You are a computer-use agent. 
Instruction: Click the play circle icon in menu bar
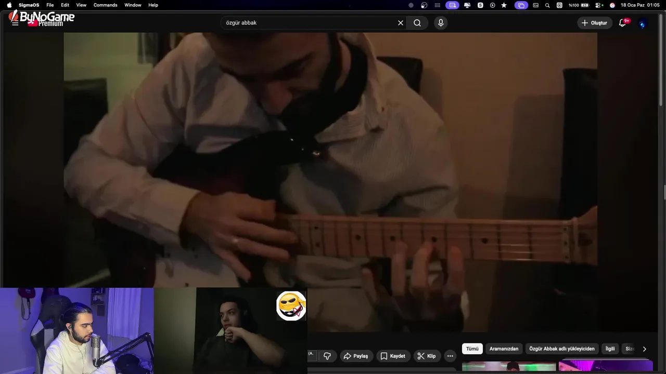[492, 5]
